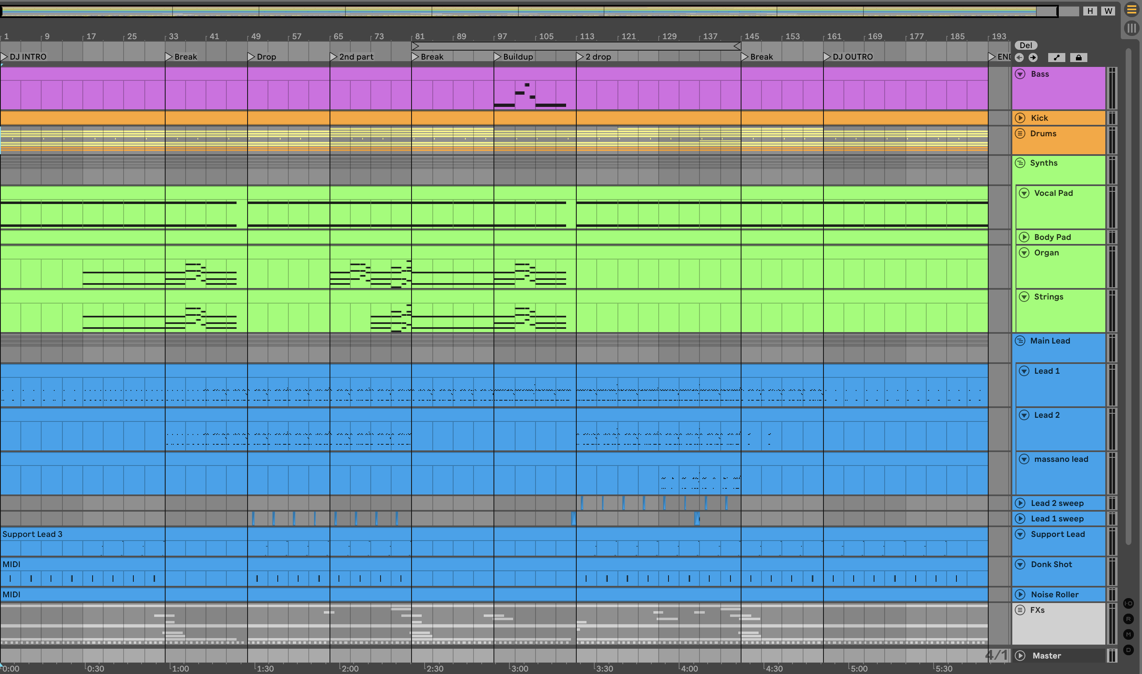Image resolution: width=1142 pixels, height=674 pixels.
Task: Click the next locator arrow button
Action: click(x=1033, y=58)
